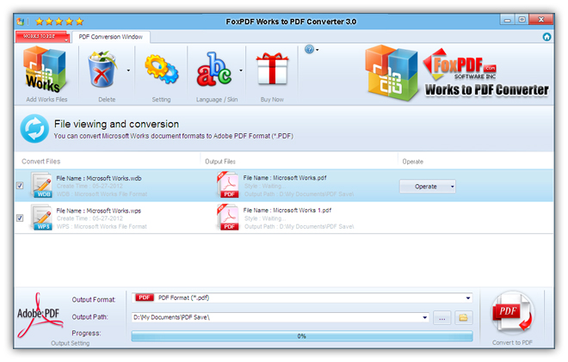Open the Operate dropdown button
This screenshot has height=362, width=568.
(428, 187)
